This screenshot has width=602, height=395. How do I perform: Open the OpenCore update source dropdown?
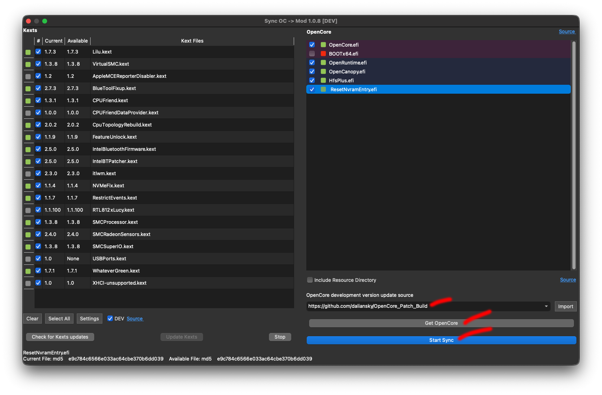pyautogui.click(x=429, y=306)
